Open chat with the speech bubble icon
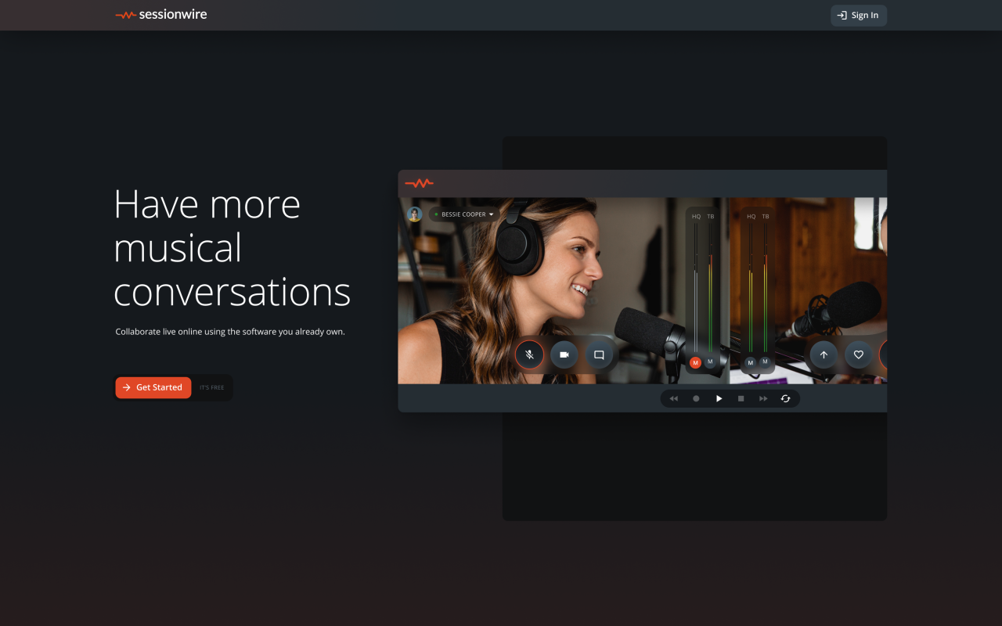1002x626 pixels. [x=599, y=354]
